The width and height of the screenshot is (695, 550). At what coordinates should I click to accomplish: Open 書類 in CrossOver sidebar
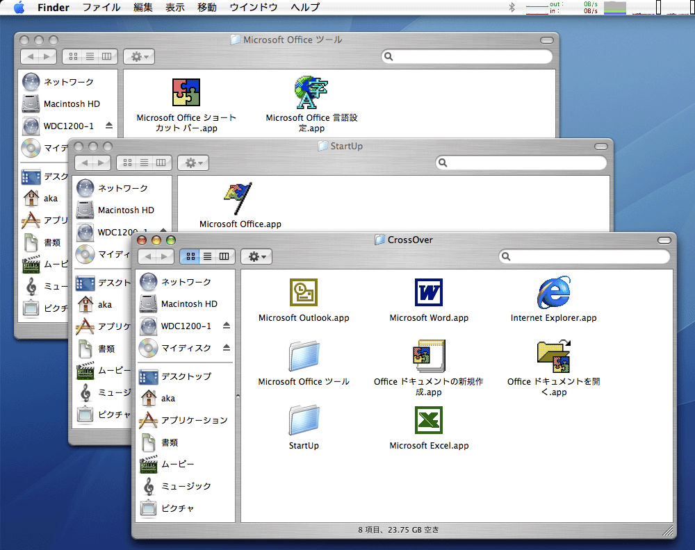[x=186, y=442]
